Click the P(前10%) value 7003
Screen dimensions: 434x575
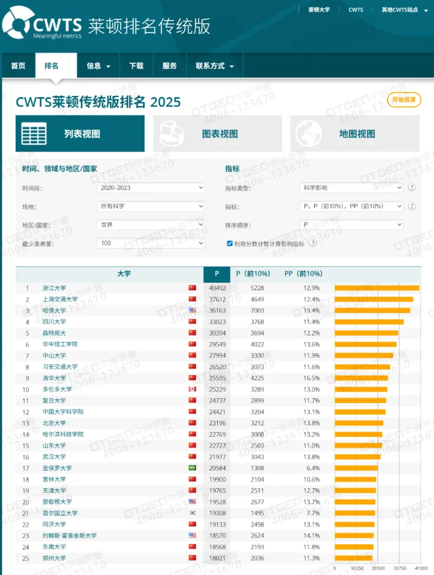257,311
